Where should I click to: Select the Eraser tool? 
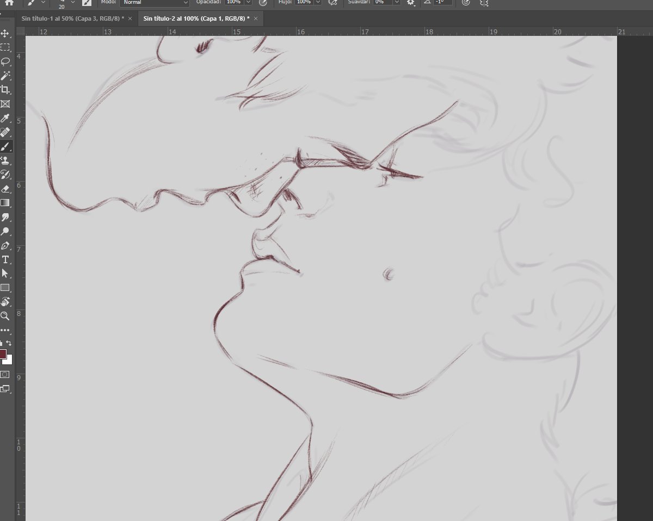[x=5, y=189]
